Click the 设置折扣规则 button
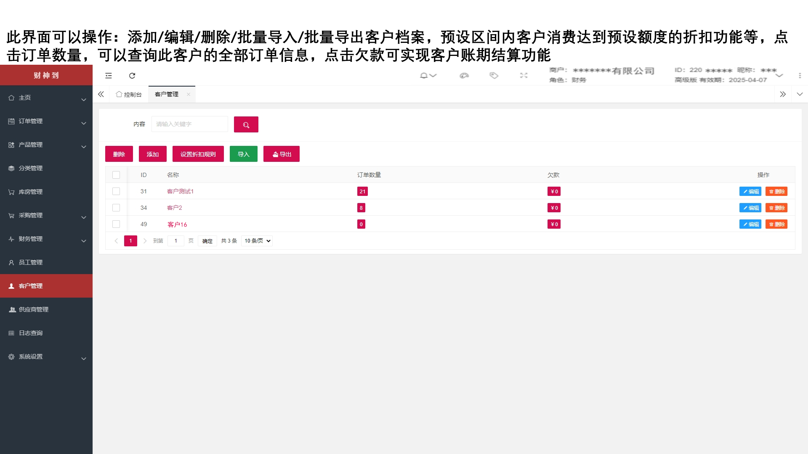The height and width of the screenshot is (454, 808). [x=198, y=154]
